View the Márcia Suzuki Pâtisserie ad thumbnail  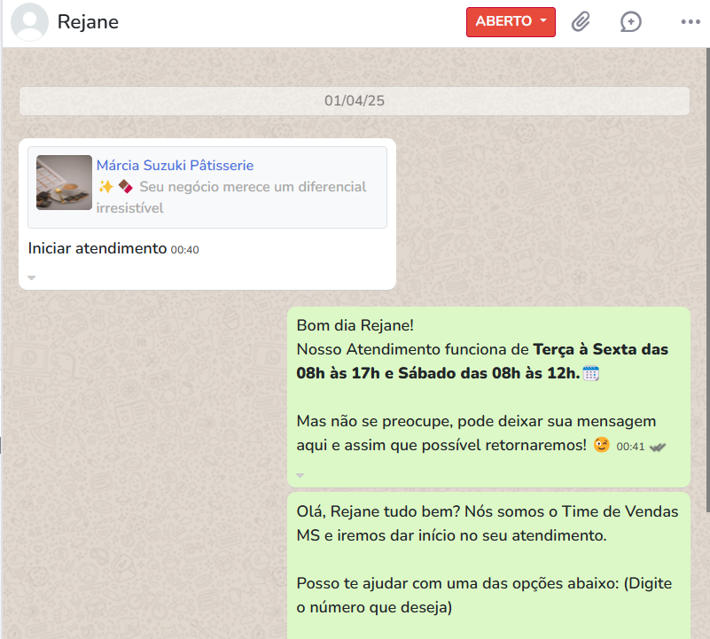click(64, 183)
